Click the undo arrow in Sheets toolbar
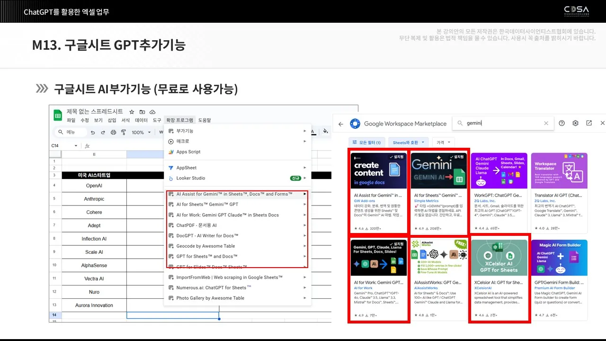Screen dimensions: 606x341 point(93,133)
